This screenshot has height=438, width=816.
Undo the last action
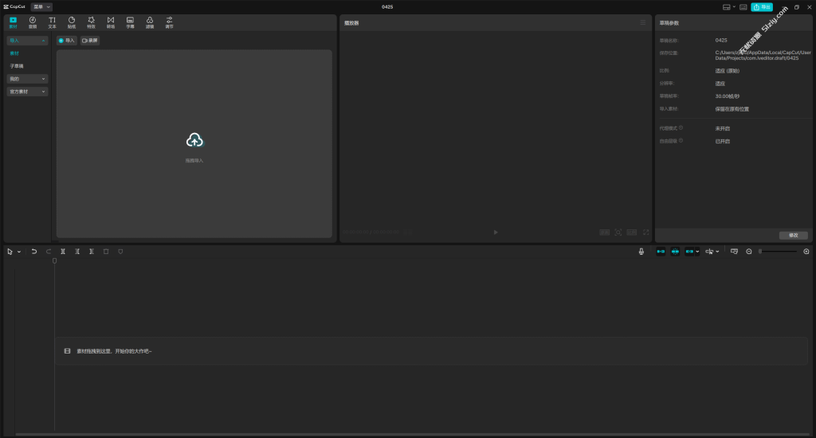pyautogui.click(x=33, y=252)
